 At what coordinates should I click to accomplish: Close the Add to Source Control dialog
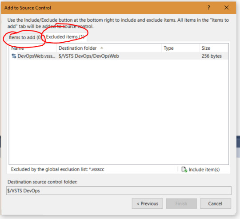click(227, 8)
